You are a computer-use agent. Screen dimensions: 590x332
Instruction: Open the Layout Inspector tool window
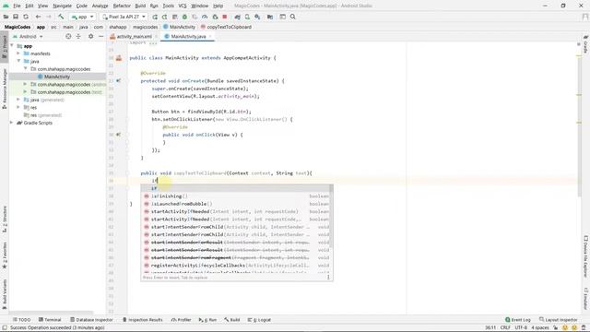point(558,320)
